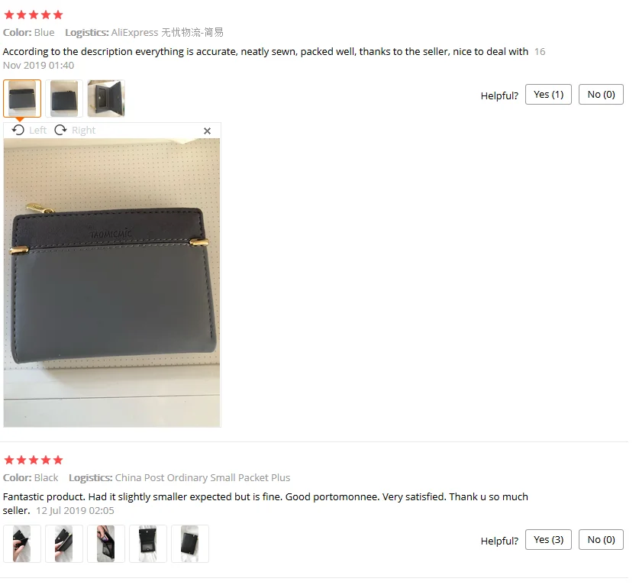Click the star rating of second review
This screenshot has height=585, width=639.
[34, 461]
